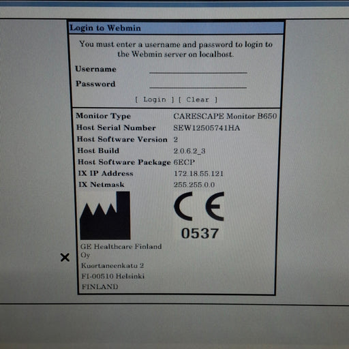349x349 pixels.
Task: Click the X cursor mark
Action: 65,258
